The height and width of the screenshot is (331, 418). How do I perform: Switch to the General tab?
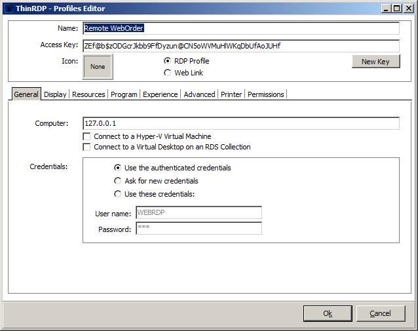(x=26, y=94)
